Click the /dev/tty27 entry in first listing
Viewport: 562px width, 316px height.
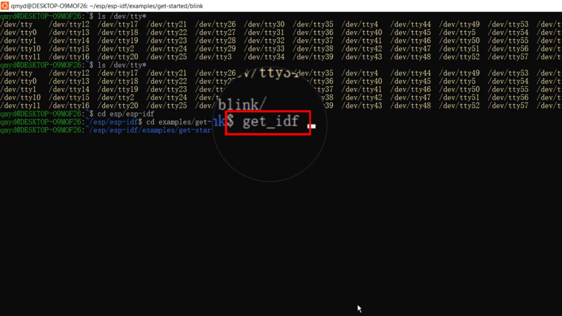click(x=215, y=33)
